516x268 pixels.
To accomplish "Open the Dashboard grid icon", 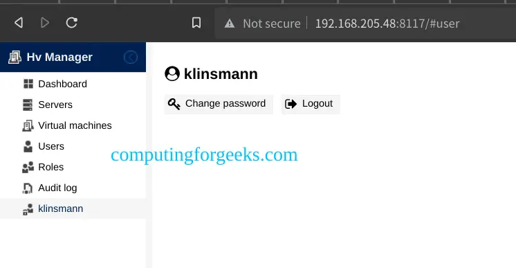I will pyautogui.click(x=28, y=84).
